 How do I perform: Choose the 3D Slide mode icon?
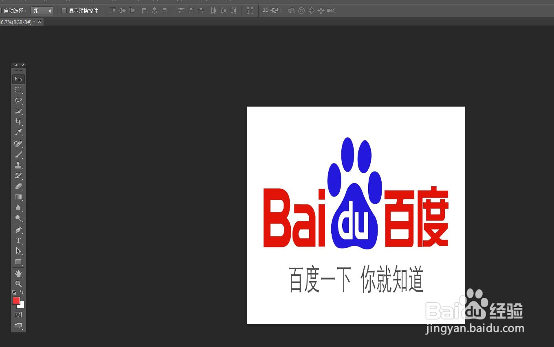click(x=321, y=11)
